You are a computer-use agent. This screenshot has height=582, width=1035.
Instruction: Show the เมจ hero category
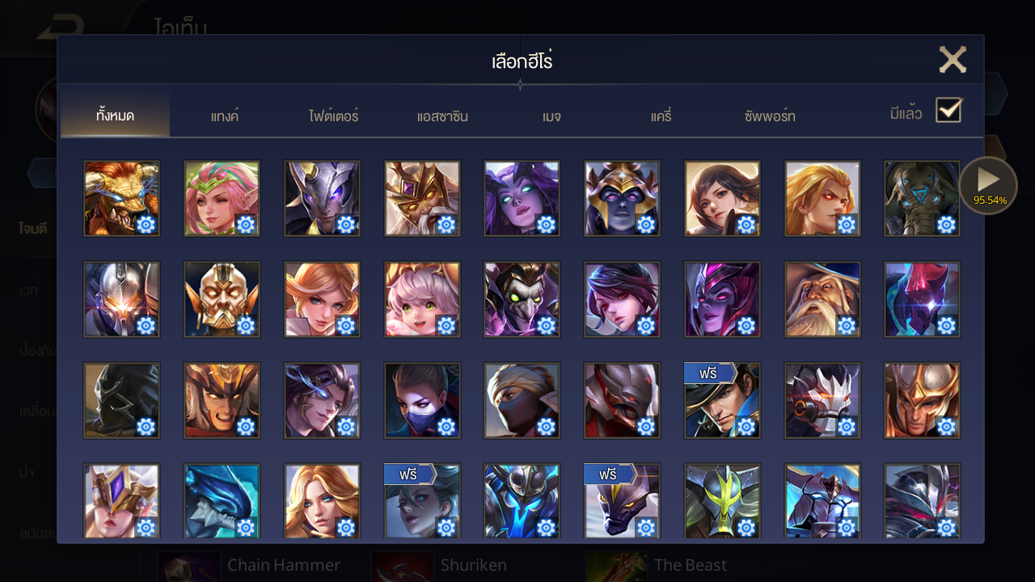pos(551,116)
